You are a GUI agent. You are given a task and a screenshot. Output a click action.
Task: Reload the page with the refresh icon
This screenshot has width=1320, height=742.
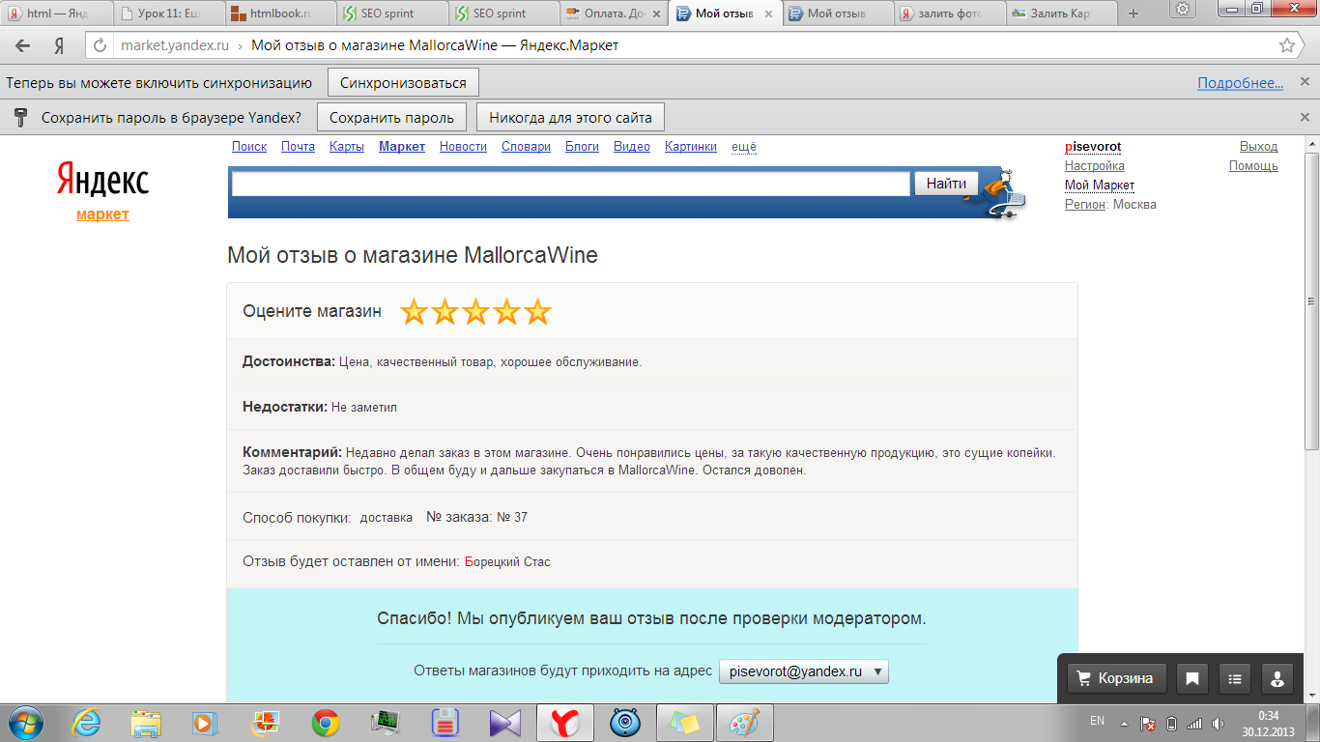[100, 45]
